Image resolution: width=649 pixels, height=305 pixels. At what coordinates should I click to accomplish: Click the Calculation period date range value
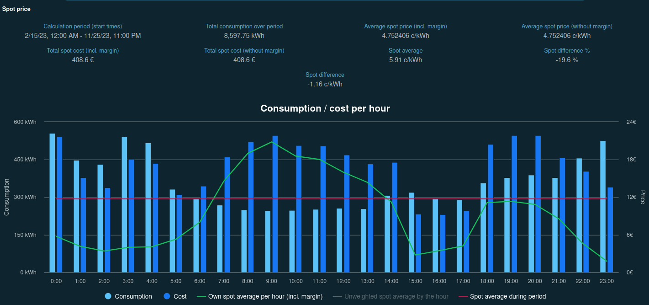point(83,36)
